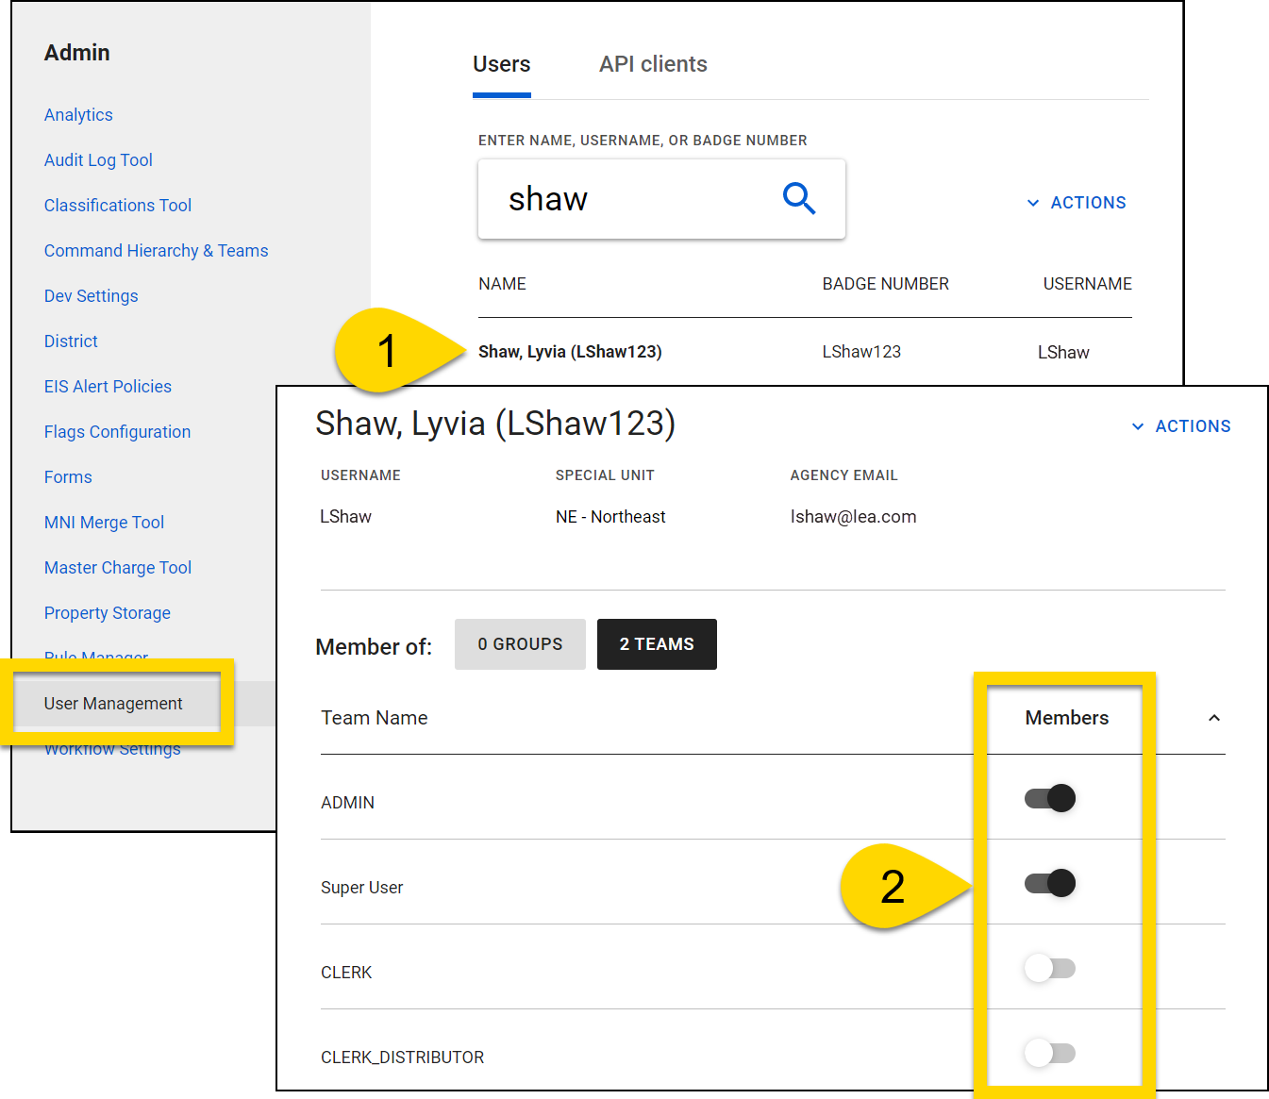Select Workflow Settings in the sidebar
The image size is (1269, 1099).
(112, 748)
